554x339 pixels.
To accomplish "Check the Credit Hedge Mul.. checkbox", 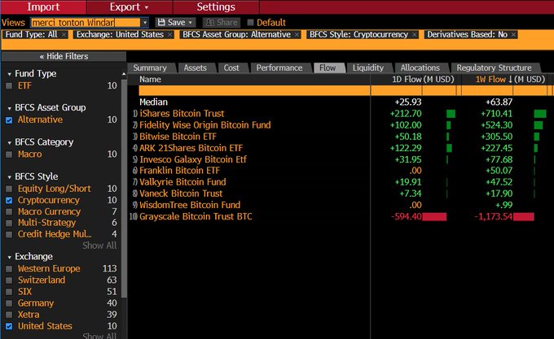I will 9,234.
